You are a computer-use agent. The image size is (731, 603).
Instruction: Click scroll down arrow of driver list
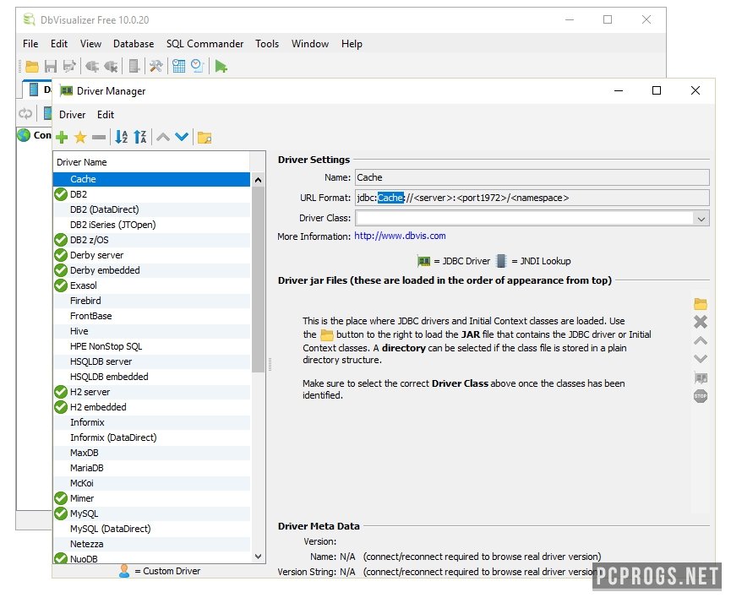tap(258, 557)
